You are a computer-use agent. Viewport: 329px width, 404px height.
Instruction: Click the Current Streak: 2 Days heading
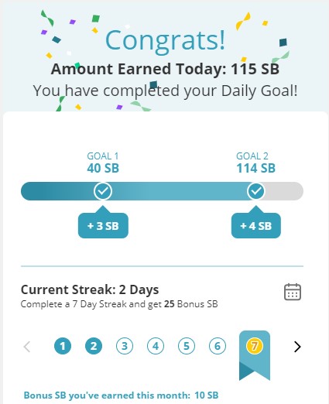(x=90, y=289)
